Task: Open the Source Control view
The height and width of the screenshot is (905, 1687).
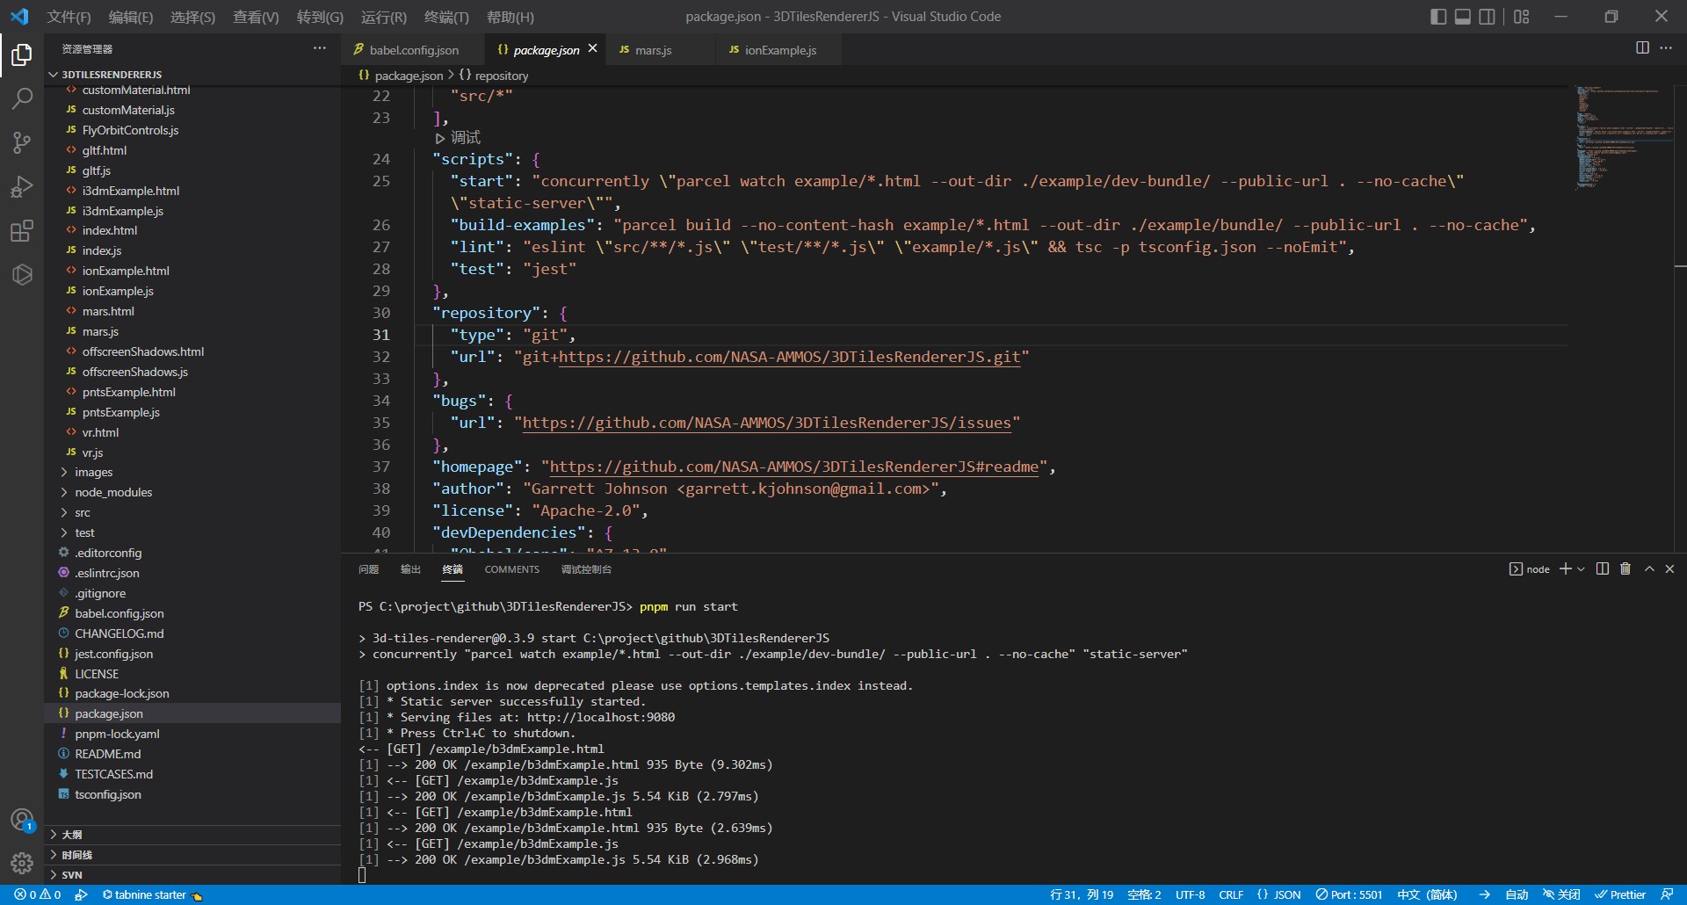Action: (x=21, y=142)
